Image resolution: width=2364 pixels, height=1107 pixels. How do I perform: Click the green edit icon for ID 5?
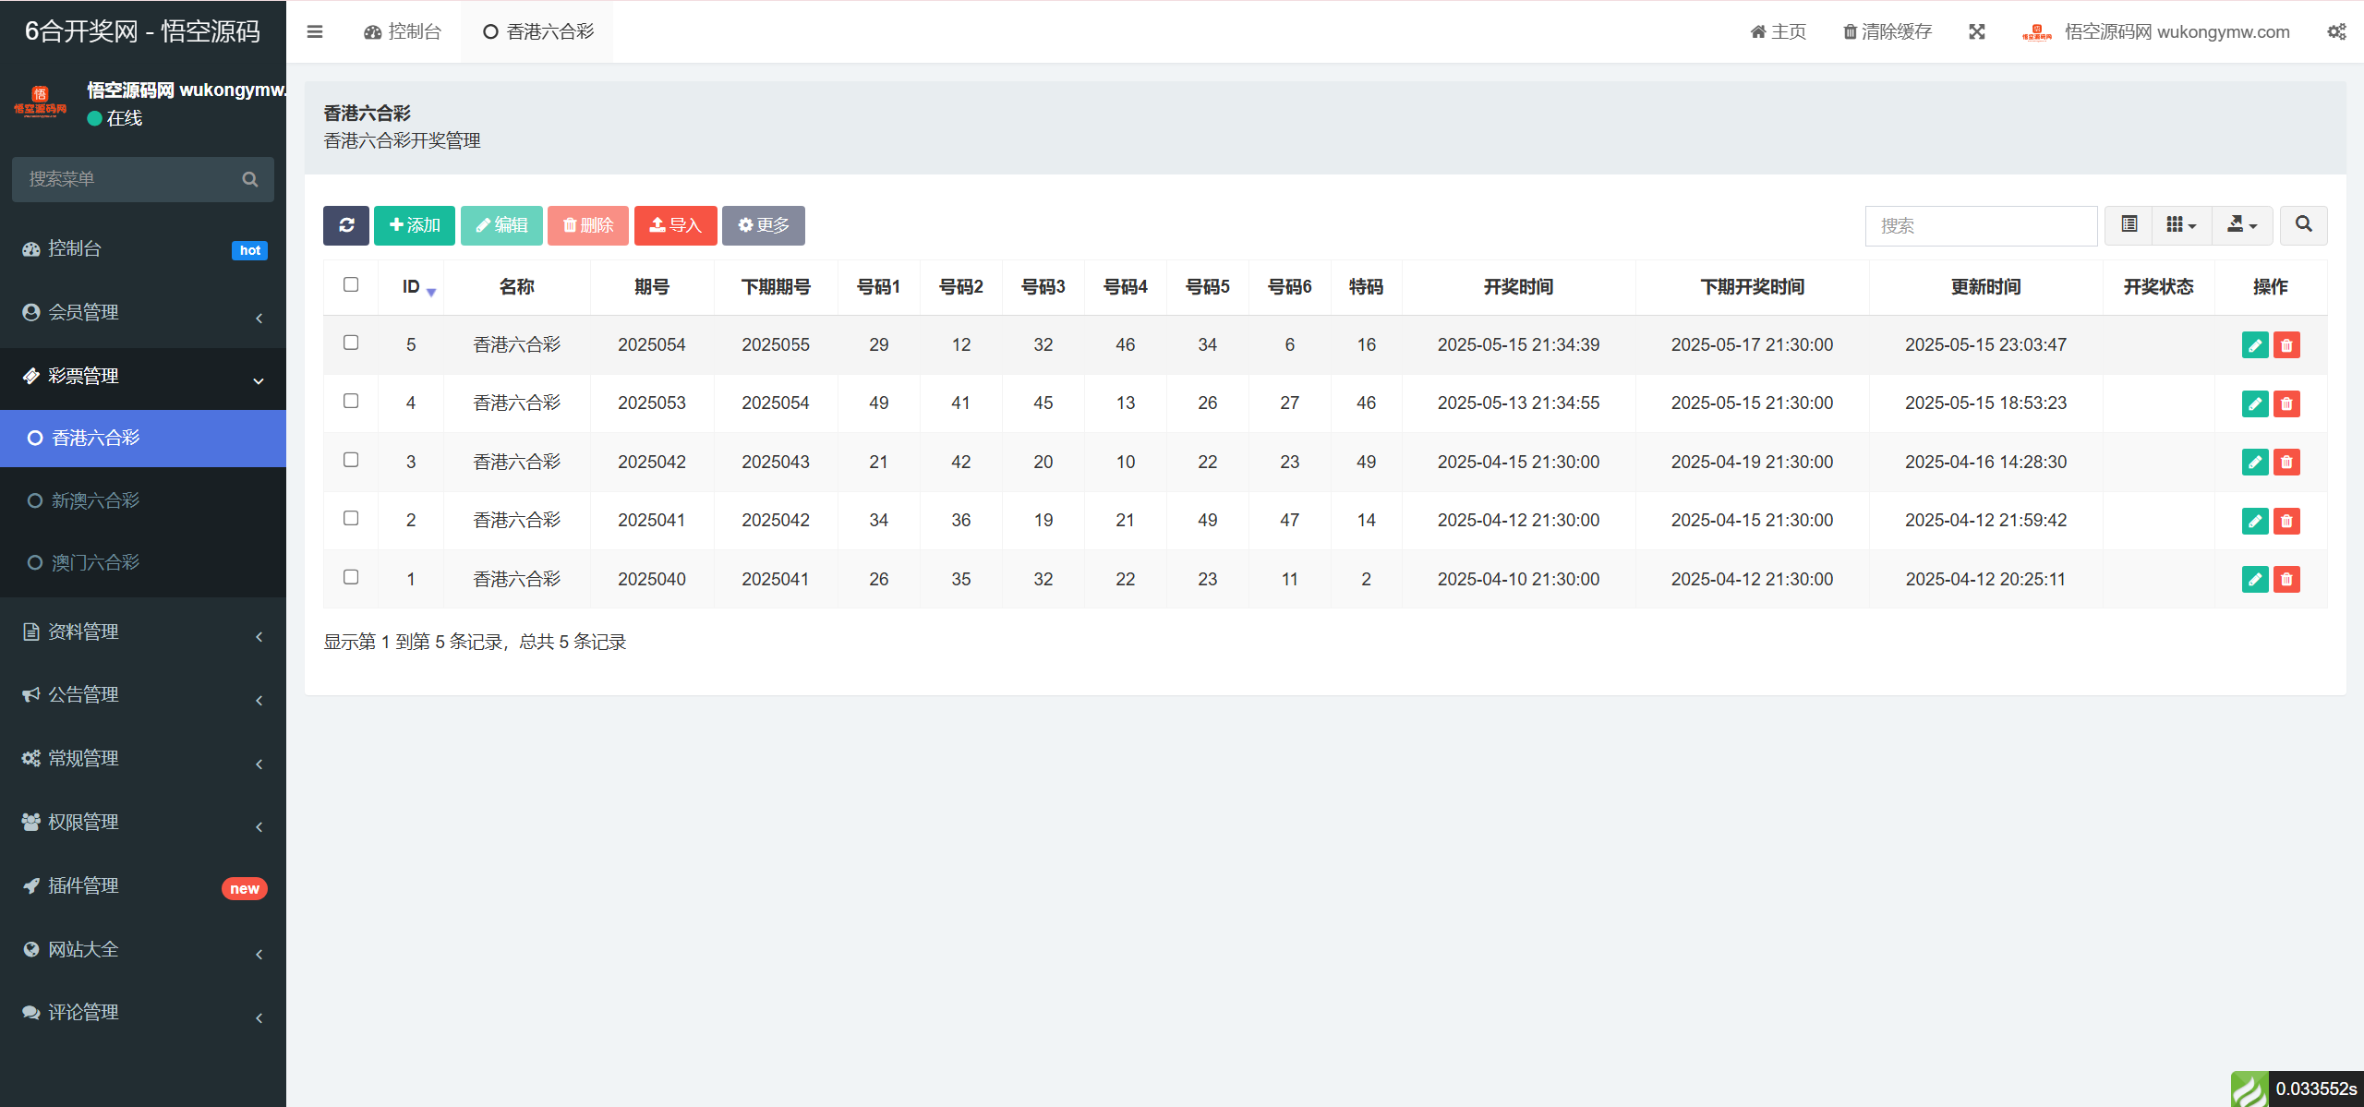(x=2254, y=345)
